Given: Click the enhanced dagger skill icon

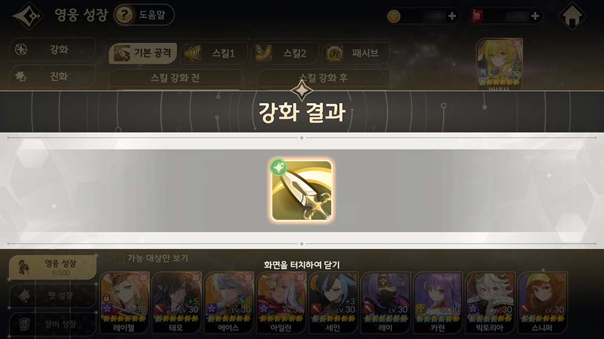Looking at the screenshot, I should point(301,191).
